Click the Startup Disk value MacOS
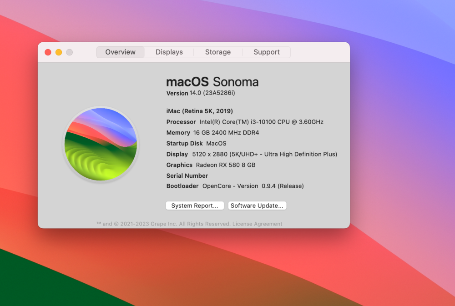The height and width of the screenshot is (306, 455). click(x=216, y=143)
